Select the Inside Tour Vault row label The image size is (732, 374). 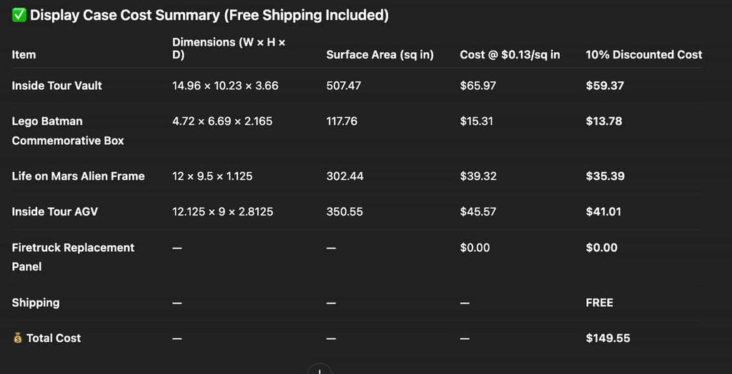coord(56,86)
